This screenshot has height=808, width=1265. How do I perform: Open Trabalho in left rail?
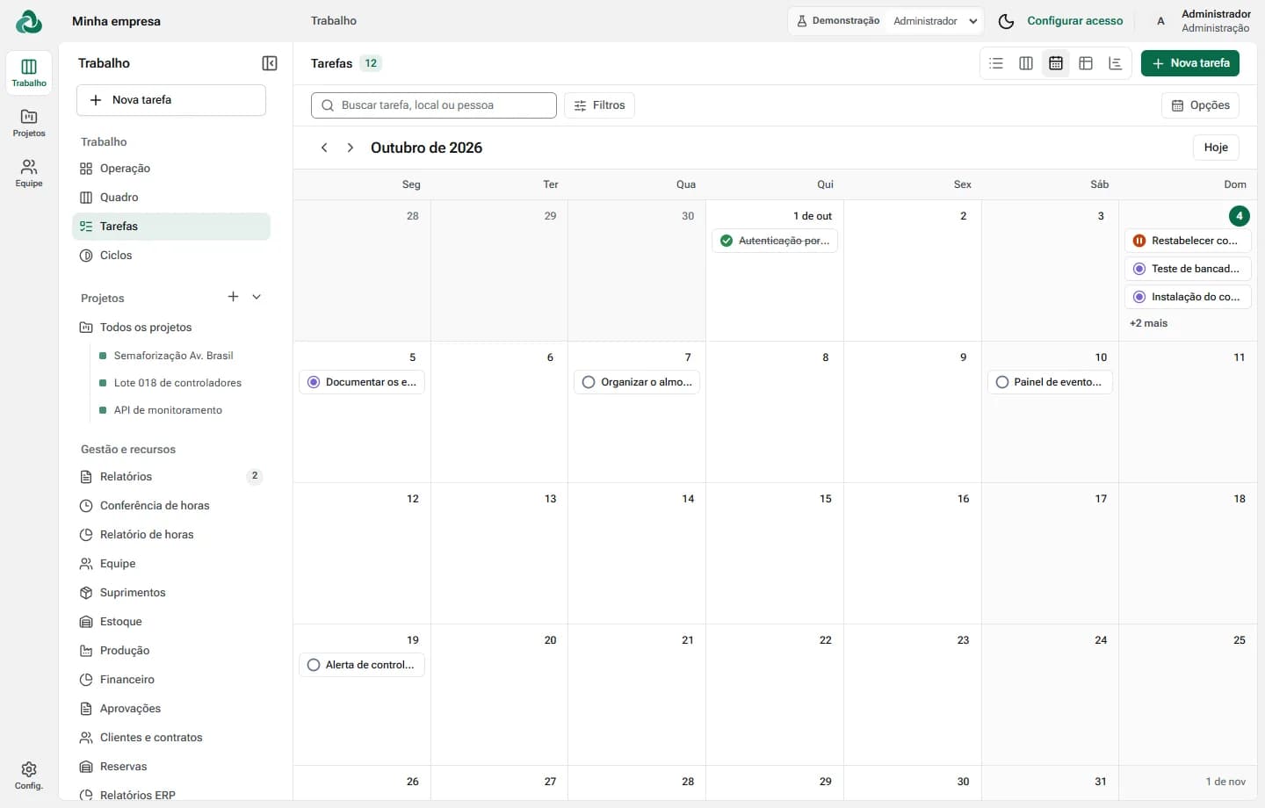pyautogui.click(x=29, y=73)
